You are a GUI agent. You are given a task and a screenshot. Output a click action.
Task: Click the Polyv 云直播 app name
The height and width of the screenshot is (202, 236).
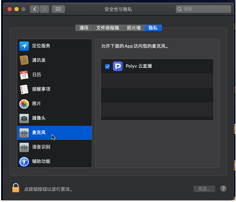coord(139,66)
